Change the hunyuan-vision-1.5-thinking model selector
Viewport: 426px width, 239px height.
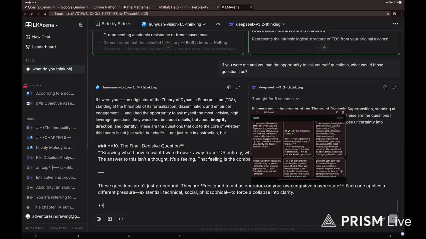click(174, 24)
